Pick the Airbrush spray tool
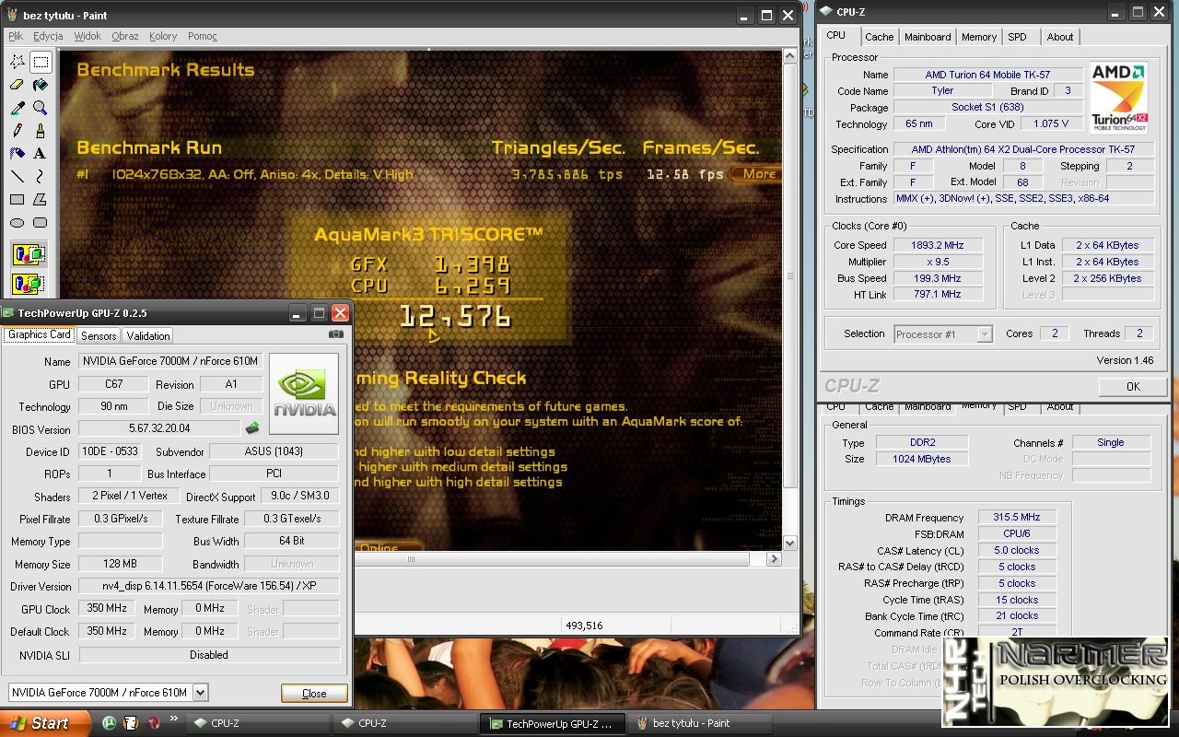This screenshot has height=737, width=1179. [x=18, y=154]
